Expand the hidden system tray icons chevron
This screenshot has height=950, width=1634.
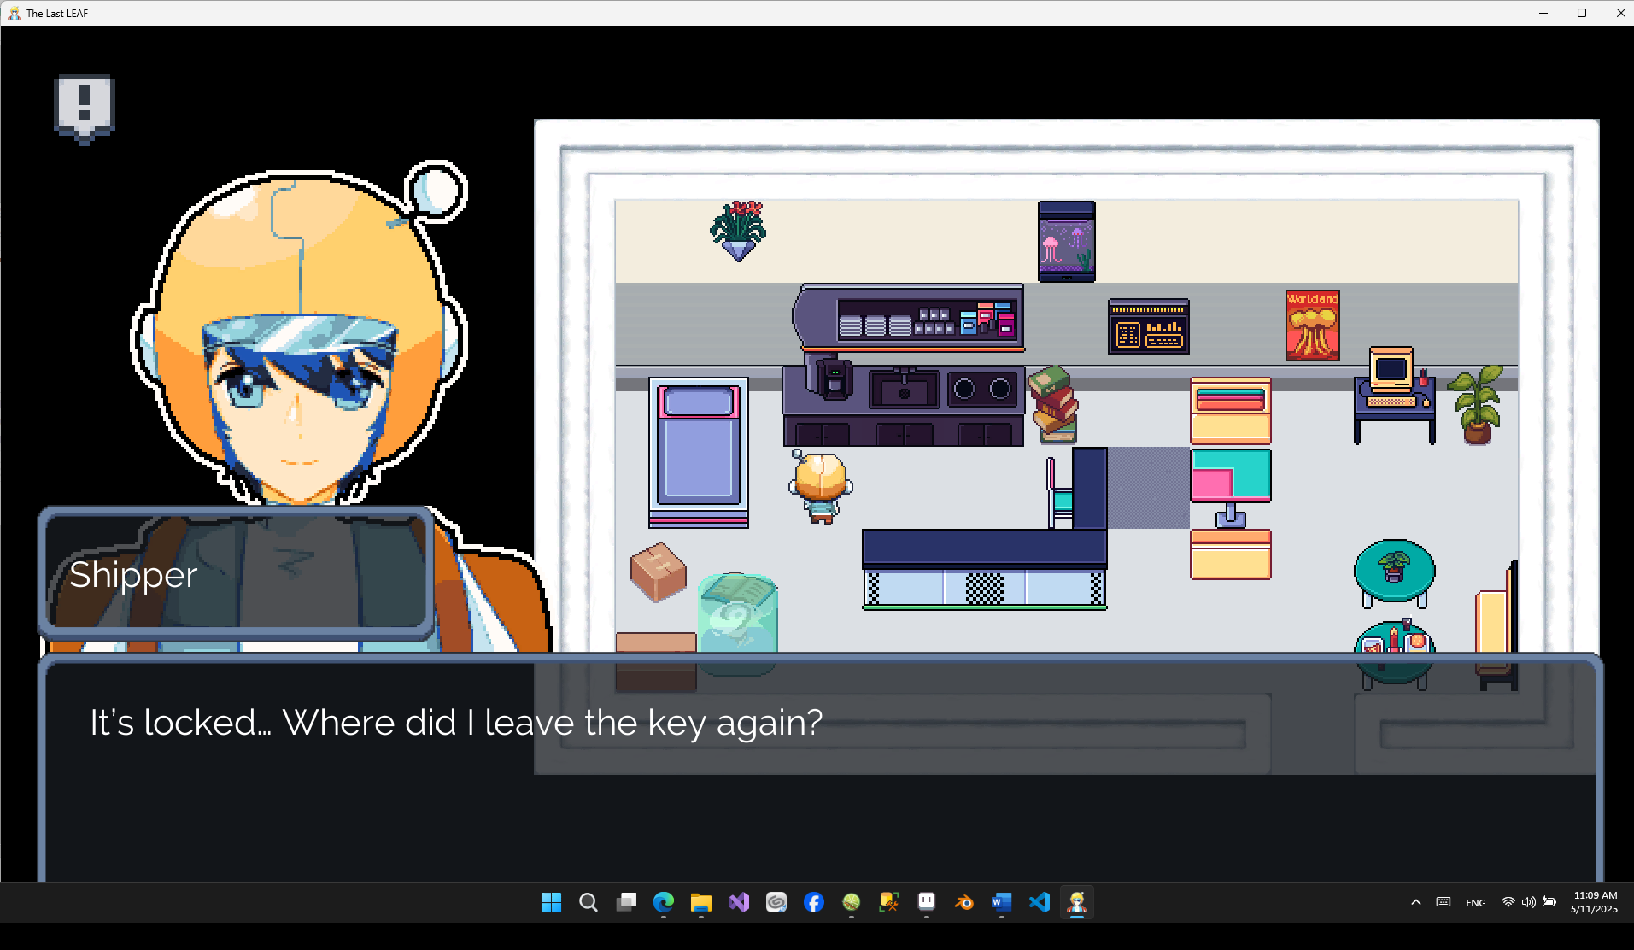point(1416,902)
